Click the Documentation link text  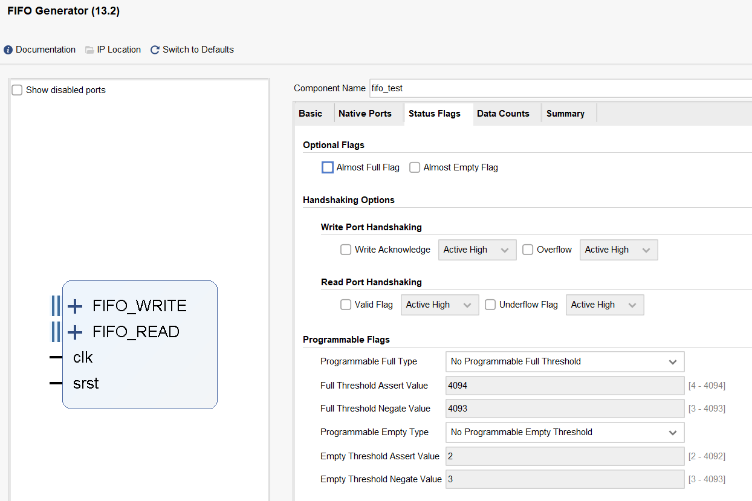pyautogui.click(x=46, y=50)
